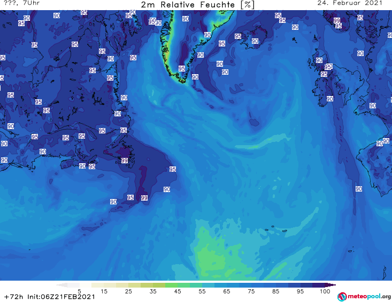The height and width of the screenshot is (302, 392).
Task: Click the bright green color scale segment
Action: (x=171, y=285)
